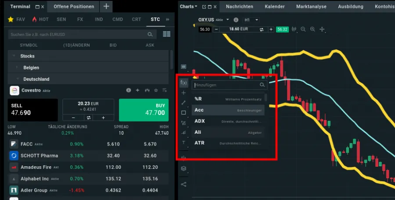Expand the Belgien stocks group
The width and height of the screenshot is (395, 200).
click(x=17, y=68)
